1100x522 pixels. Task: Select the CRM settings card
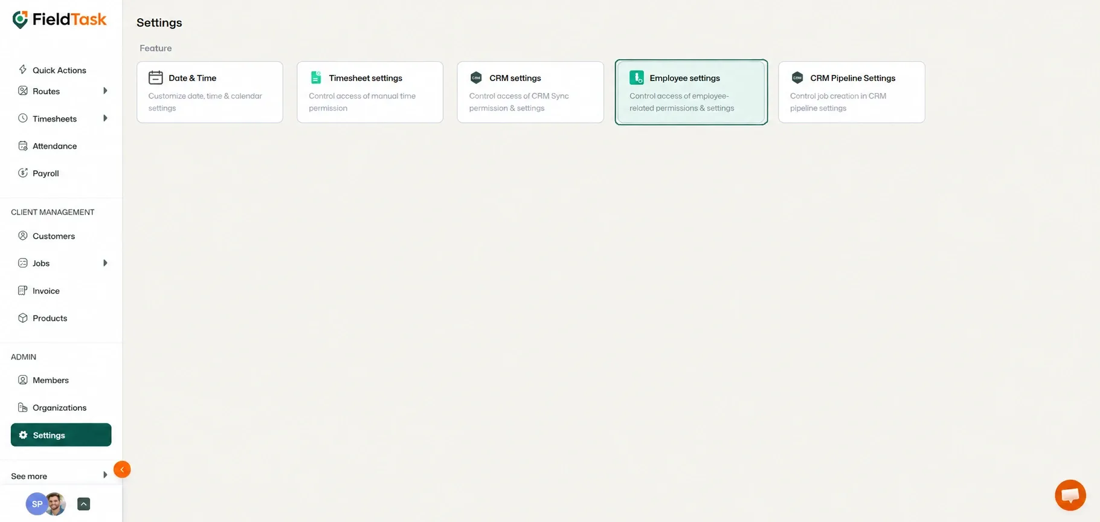(530, 92)
